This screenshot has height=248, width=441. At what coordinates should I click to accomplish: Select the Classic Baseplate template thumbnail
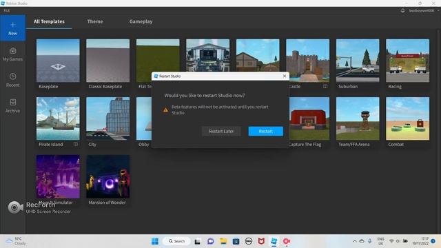[108, 61]
